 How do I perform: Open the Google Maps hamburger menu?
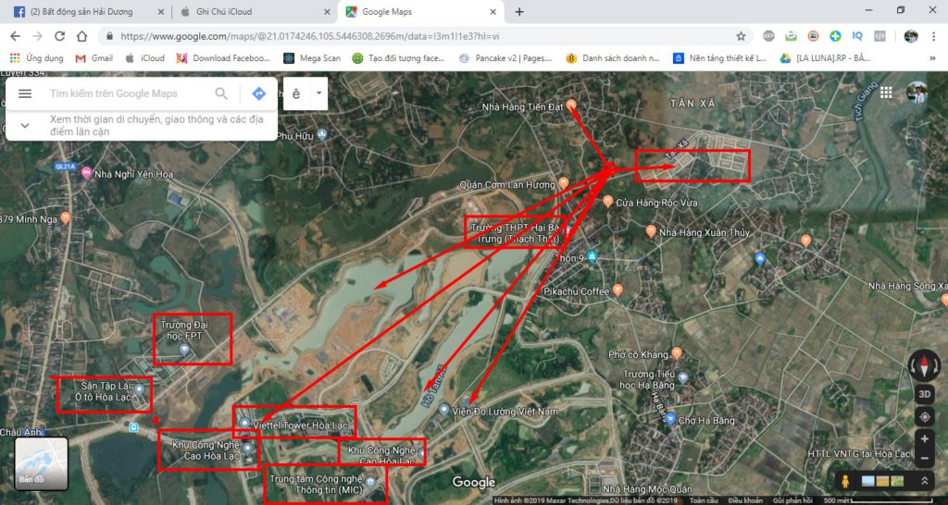click(25, 93)
